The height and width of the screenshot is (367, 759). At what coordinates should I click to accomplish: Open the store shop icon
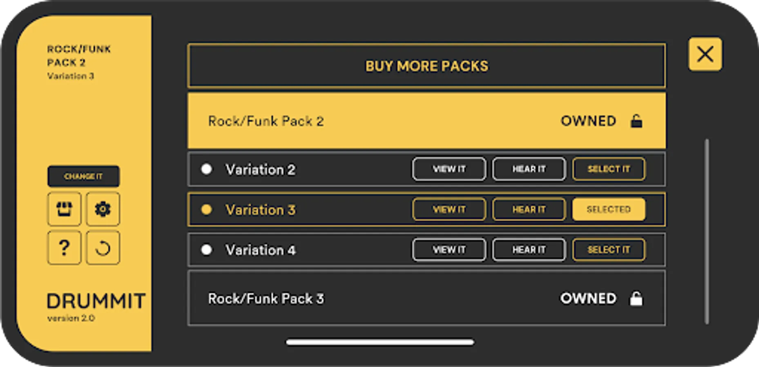[64, 209]
